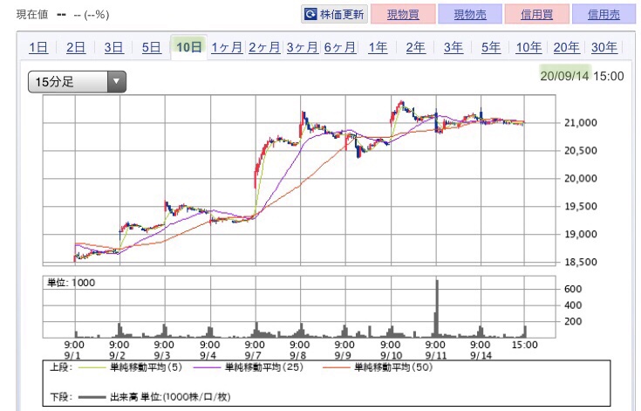The height and width of the screenshot is (411, 641).
Task: Show the 1年 chart range
Action: pos(378,47)
